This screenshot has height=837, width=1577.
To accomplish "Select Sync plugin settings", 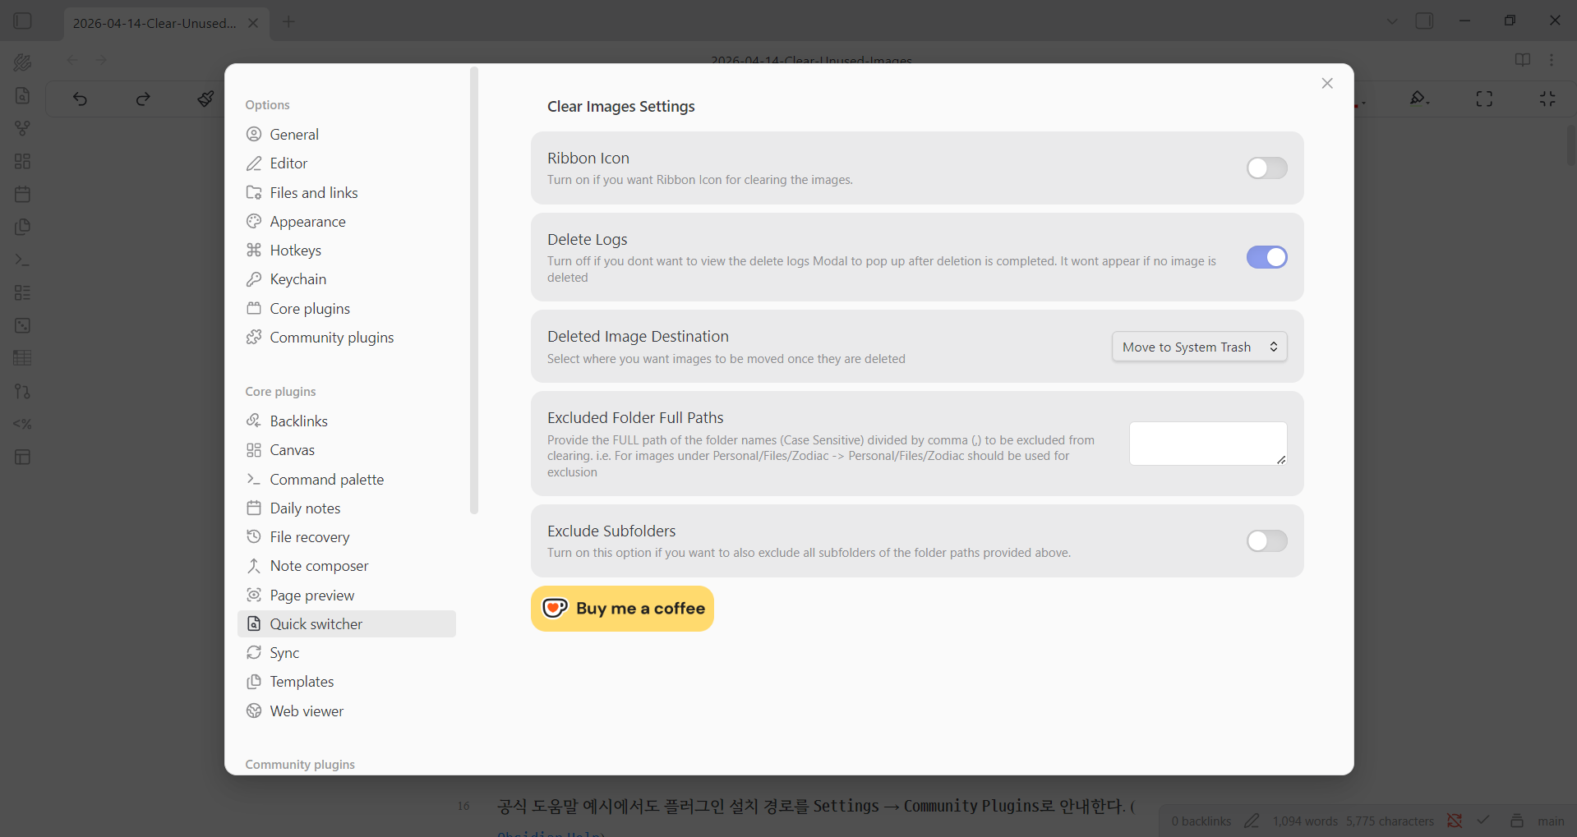I will 347,653.
